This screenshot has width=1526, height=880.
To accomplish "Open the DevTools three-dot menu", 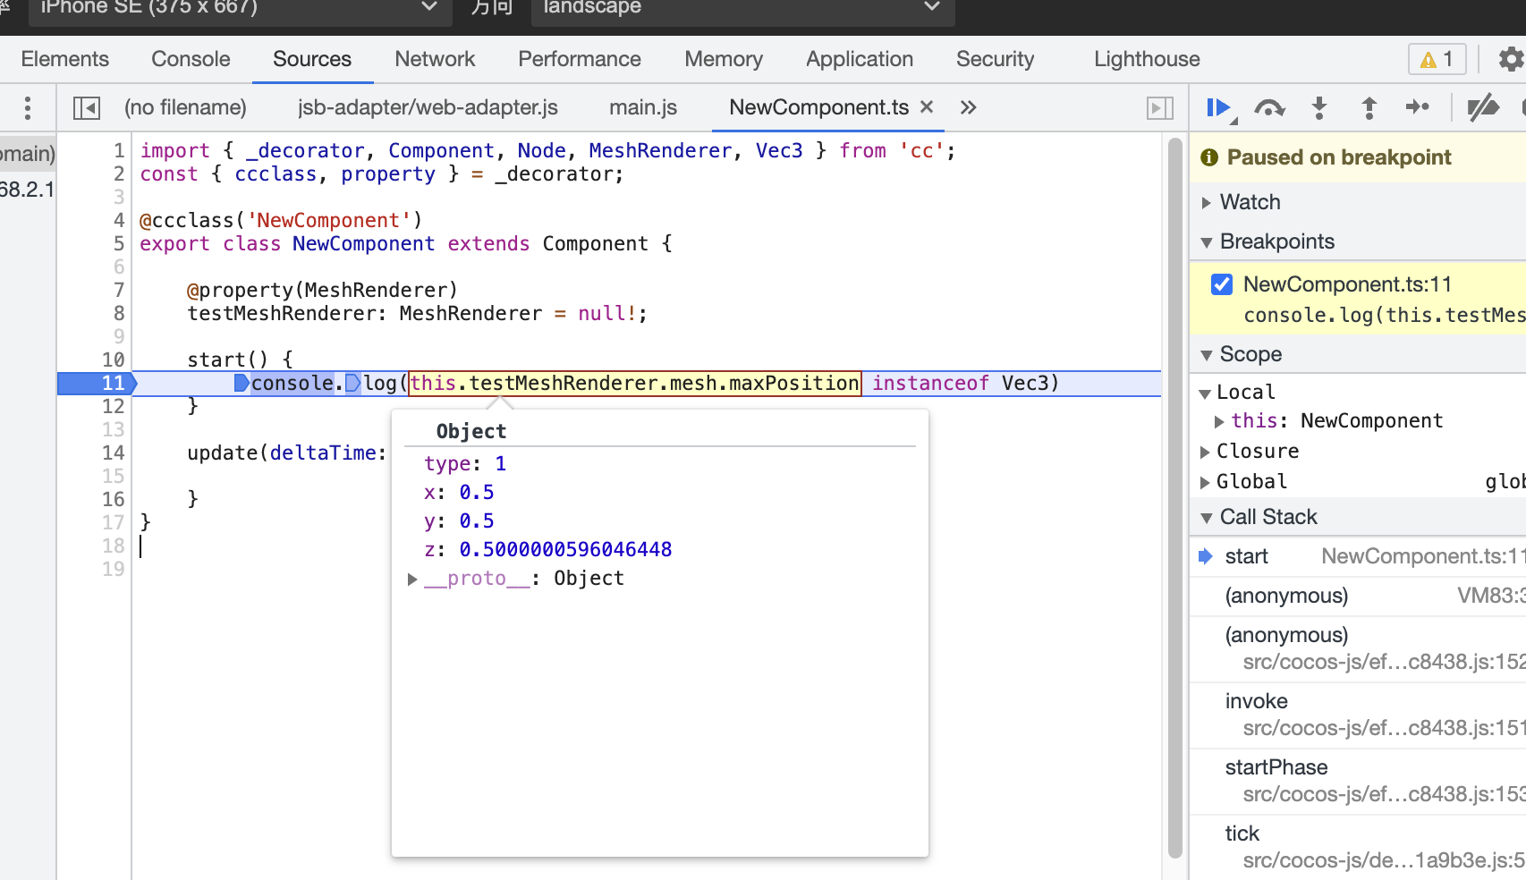I will (x=27, y=107).
